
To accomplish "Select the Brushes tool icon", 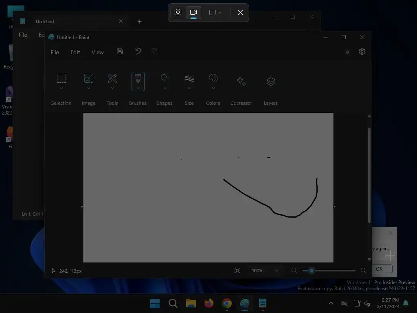I will tap(138, 79).
